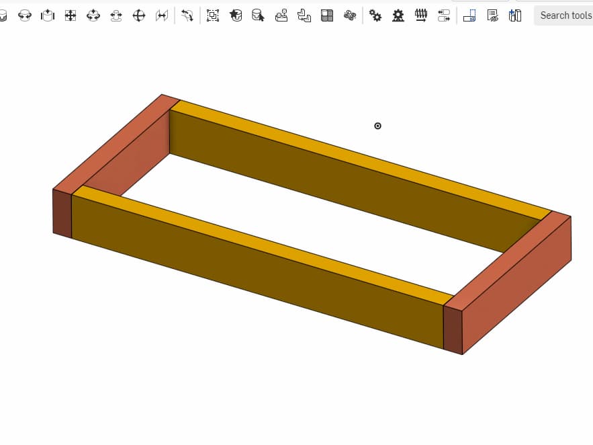The height and width of the screenshot is (445, 593).
Task: Select the dark red end face on right
Action: [x=453, y=330]
